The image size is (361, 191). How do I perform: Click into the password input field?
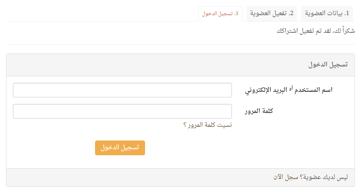(122, 111)
